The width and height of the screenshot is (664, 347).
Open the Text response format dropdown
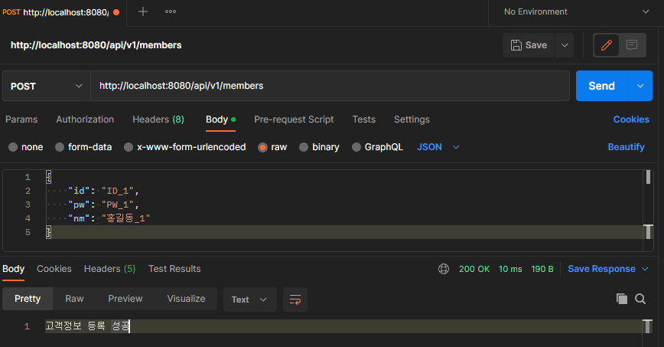pos(250,300)
